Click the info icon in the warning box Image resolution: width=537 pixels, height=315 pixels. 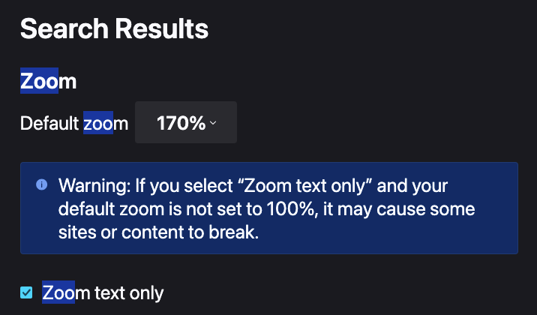(42, 185)
